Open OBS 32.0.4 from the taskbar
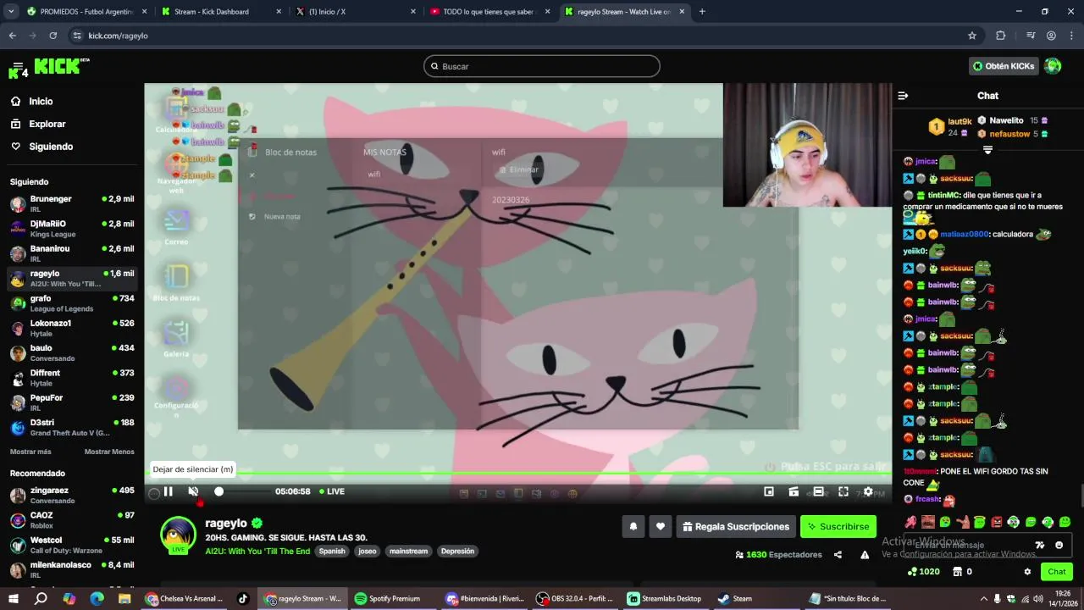1084x610 pixels. 574,598
